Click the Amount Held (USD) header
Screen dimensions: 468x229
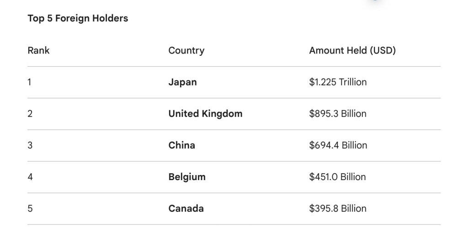[352, 50]
